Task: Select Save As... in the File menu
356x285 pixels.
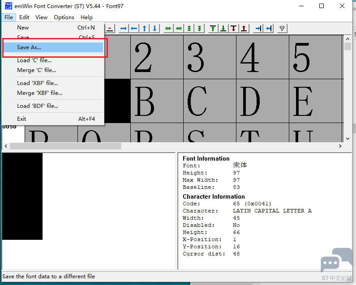Action: [54, 47]
